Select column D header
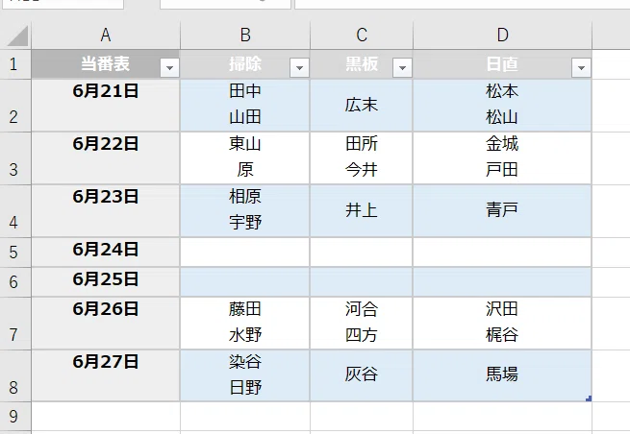This screenshot has width=630, height=434. point(502,36)
